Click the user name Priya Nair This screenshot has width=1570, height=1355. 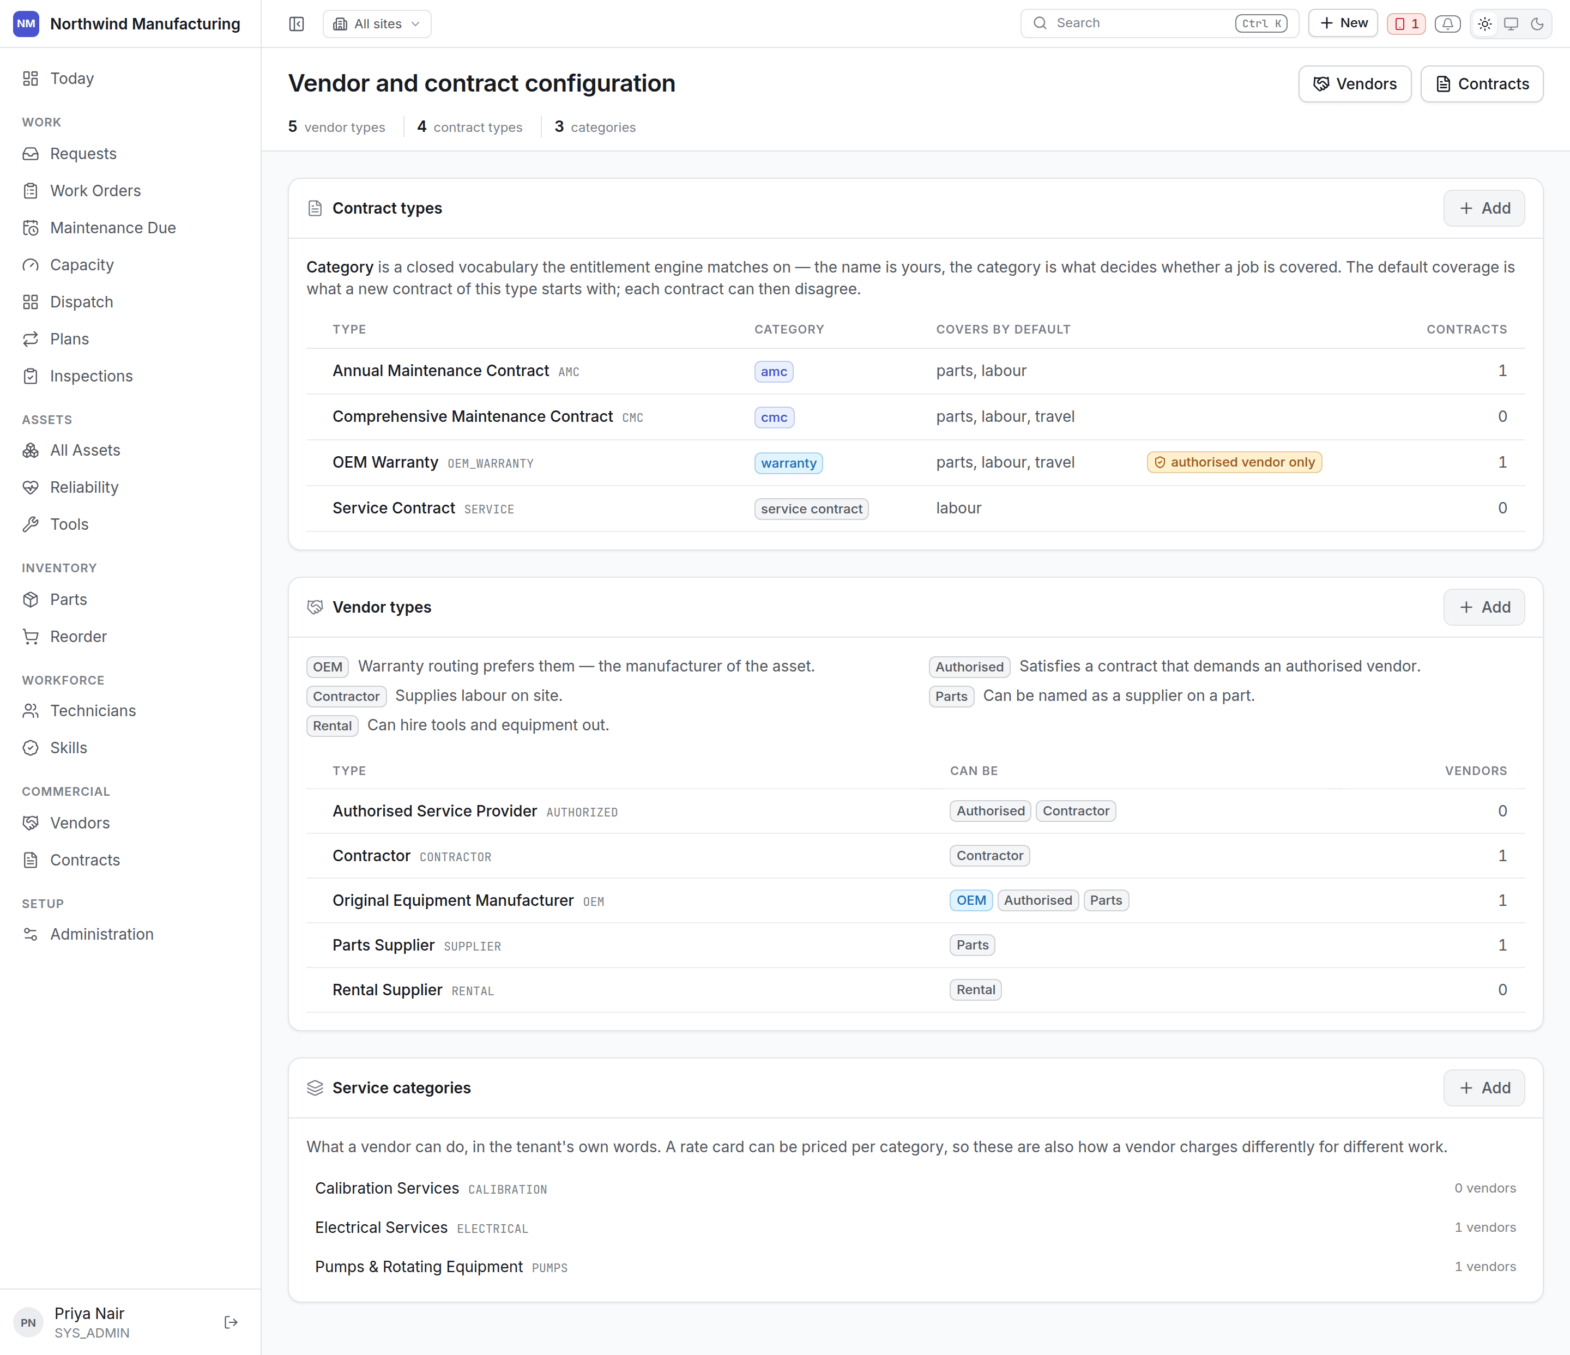89,1314
